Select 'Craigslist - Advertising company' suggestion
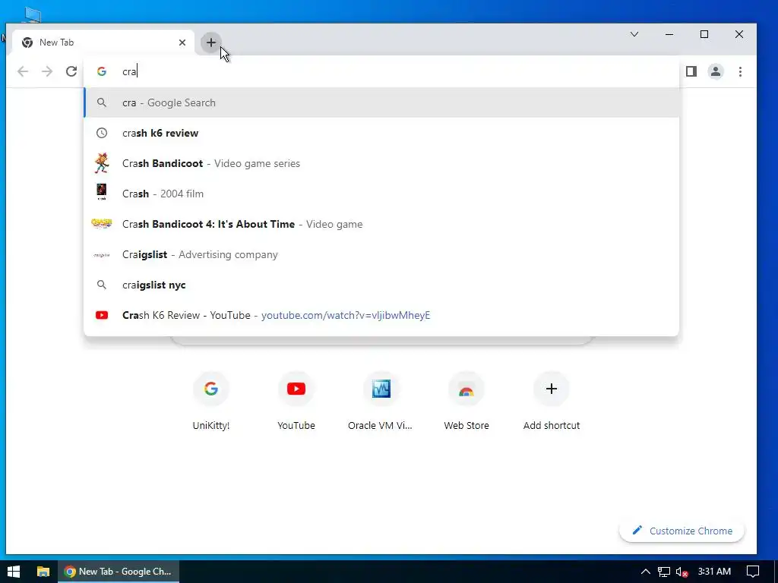 381,254
